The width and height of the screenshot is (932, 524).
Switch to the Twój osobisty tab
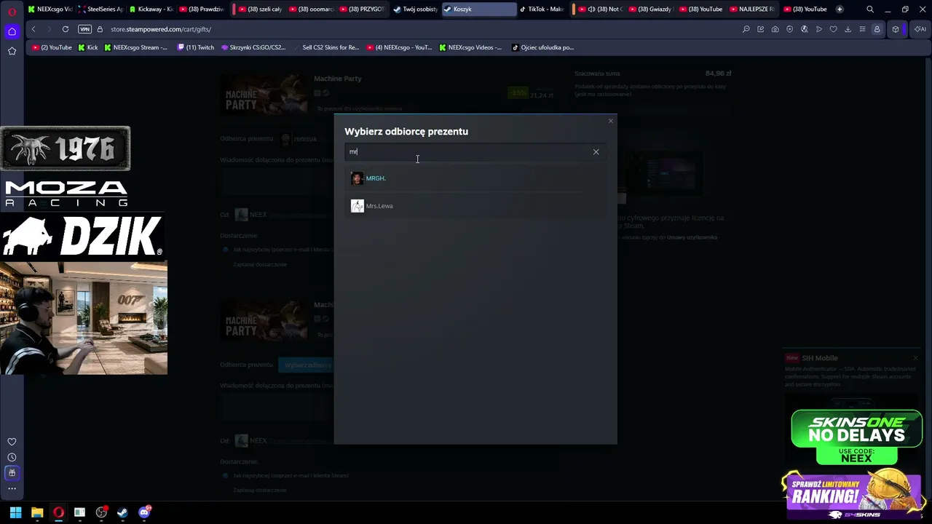tap(416, 9)
